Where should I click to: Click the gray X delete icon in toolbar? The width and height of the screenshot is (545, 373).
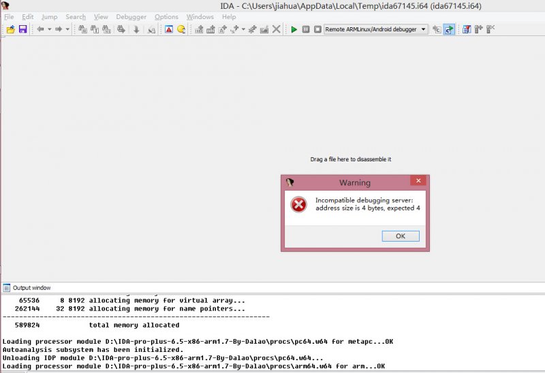tap(277, 29)
